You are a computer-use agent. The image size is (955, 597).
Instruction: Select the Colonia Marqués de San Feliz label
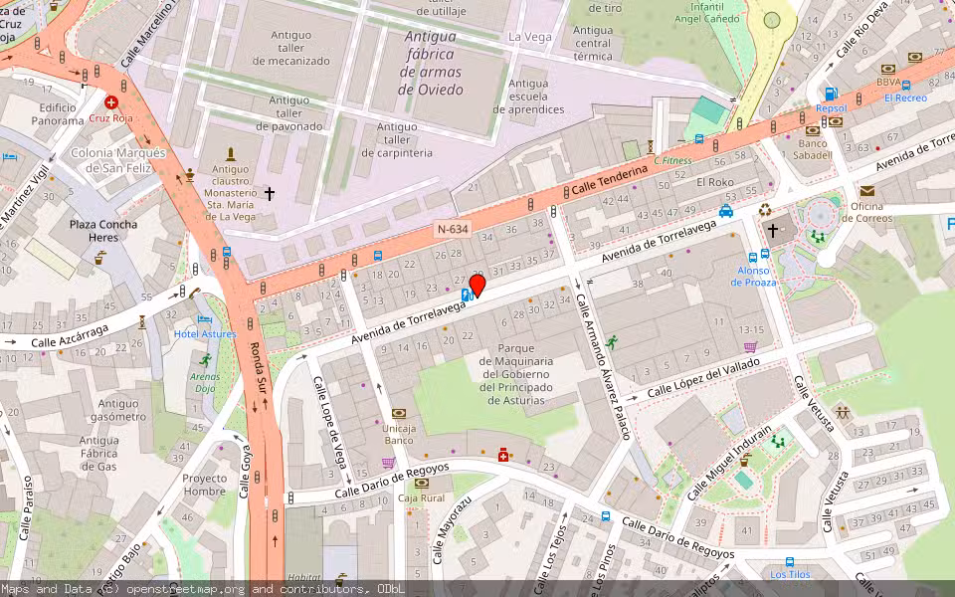pyautogui.click(x=118, y=160)
